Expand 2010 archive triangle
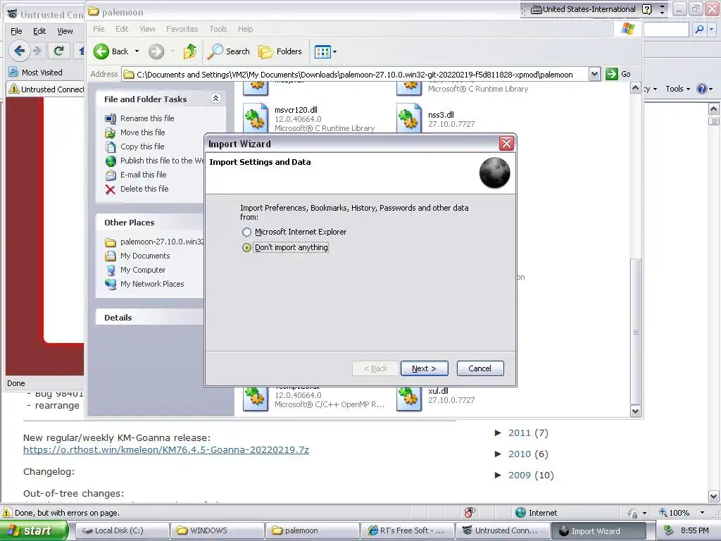 pyautogui.click(x=498, y=454)
